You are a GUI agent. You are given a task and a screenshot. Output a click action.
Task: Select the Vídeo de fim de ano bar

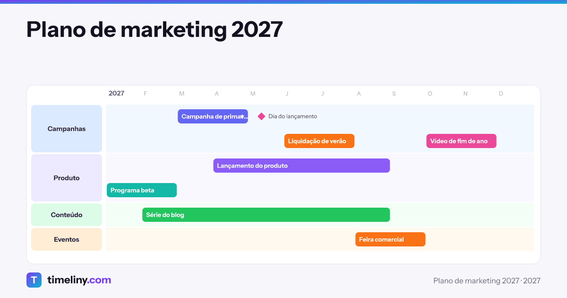click(x=461, y=141)
